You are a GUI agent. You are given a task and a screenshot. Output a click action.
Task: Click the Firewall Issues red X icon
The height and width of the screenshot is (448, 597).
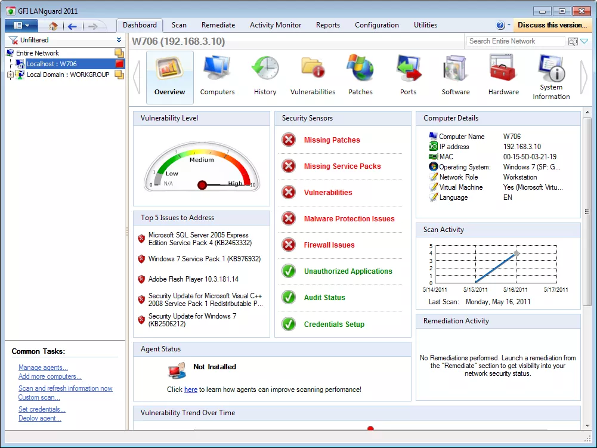(x=289, y=245)
